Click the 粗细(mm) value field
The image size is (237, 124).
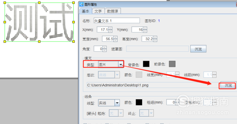[171, 102]
